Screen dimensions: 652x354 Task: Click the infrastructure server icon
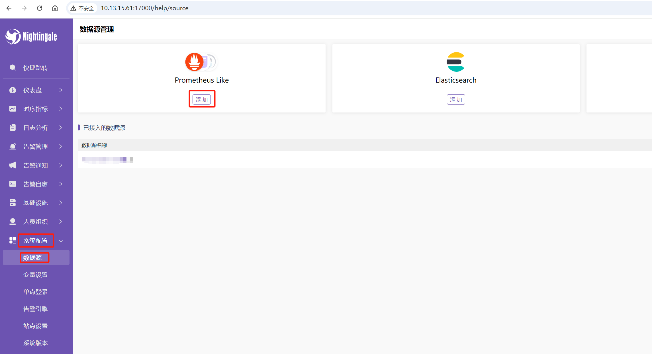13,203
